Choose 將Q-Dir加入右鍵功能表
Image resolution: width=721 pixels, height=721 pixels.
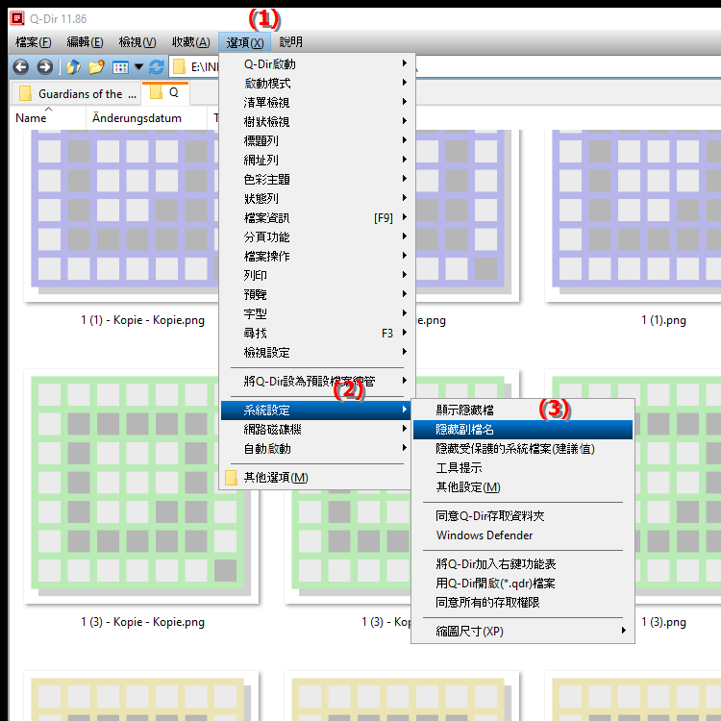523,564
